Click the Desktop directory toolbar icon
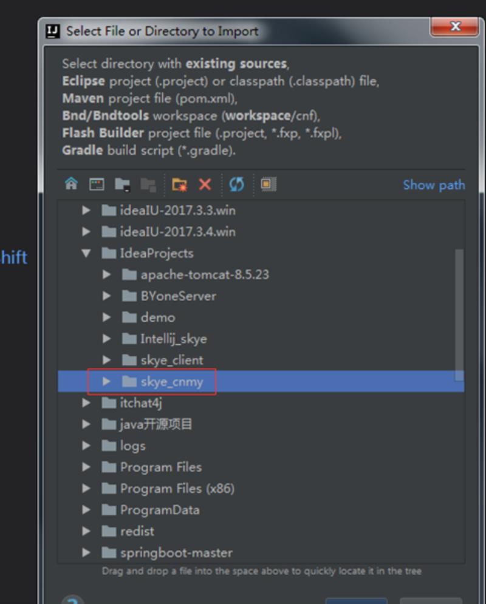 click(97, 184)
